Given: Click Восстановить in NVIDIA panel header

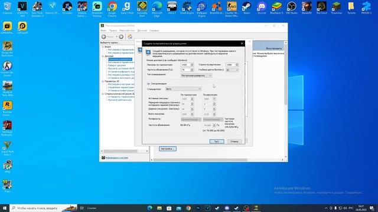Looking at the screenshot, I should click(274, 48).
